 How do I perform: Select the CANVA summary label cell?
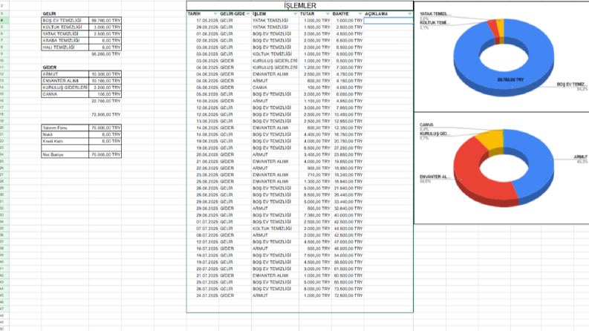pyautogui.click(x=65, y=94)
